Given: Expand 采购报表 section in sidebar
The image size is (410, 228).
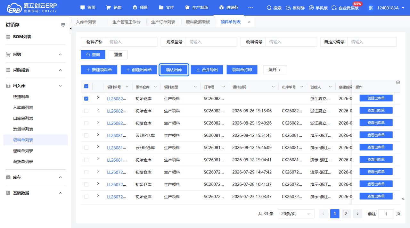Looking at the screenshot, I should [x=60, y=70].
